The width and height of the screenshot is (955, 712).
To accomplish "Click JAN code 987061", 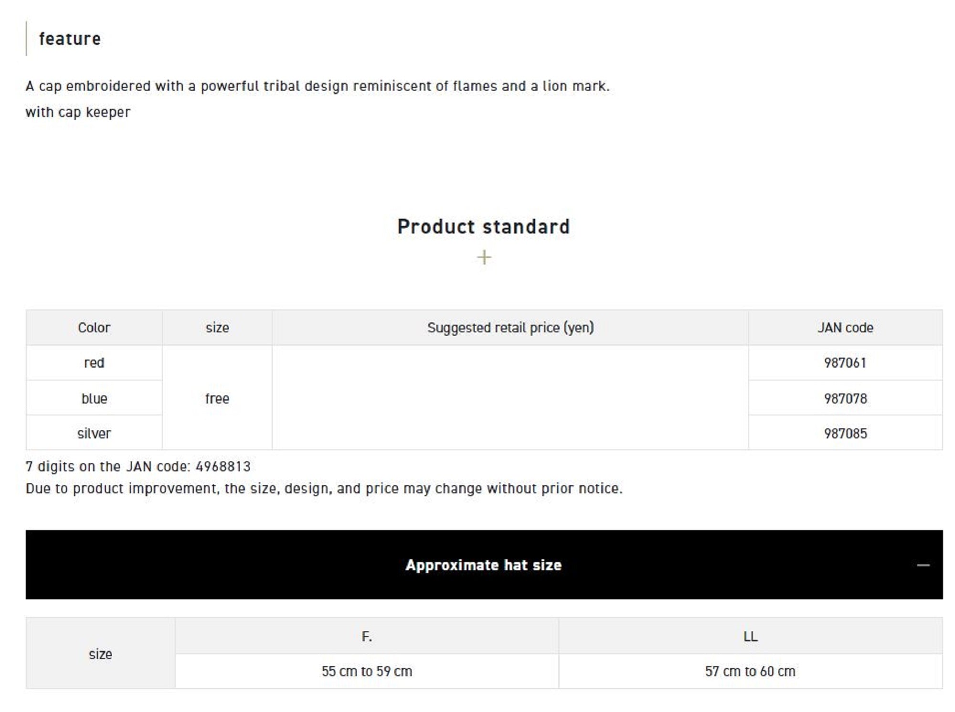I will (x=845, y=363).
